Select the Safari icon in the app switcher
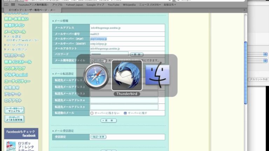This screenshot has width=269, height=151. click(96, 76)
